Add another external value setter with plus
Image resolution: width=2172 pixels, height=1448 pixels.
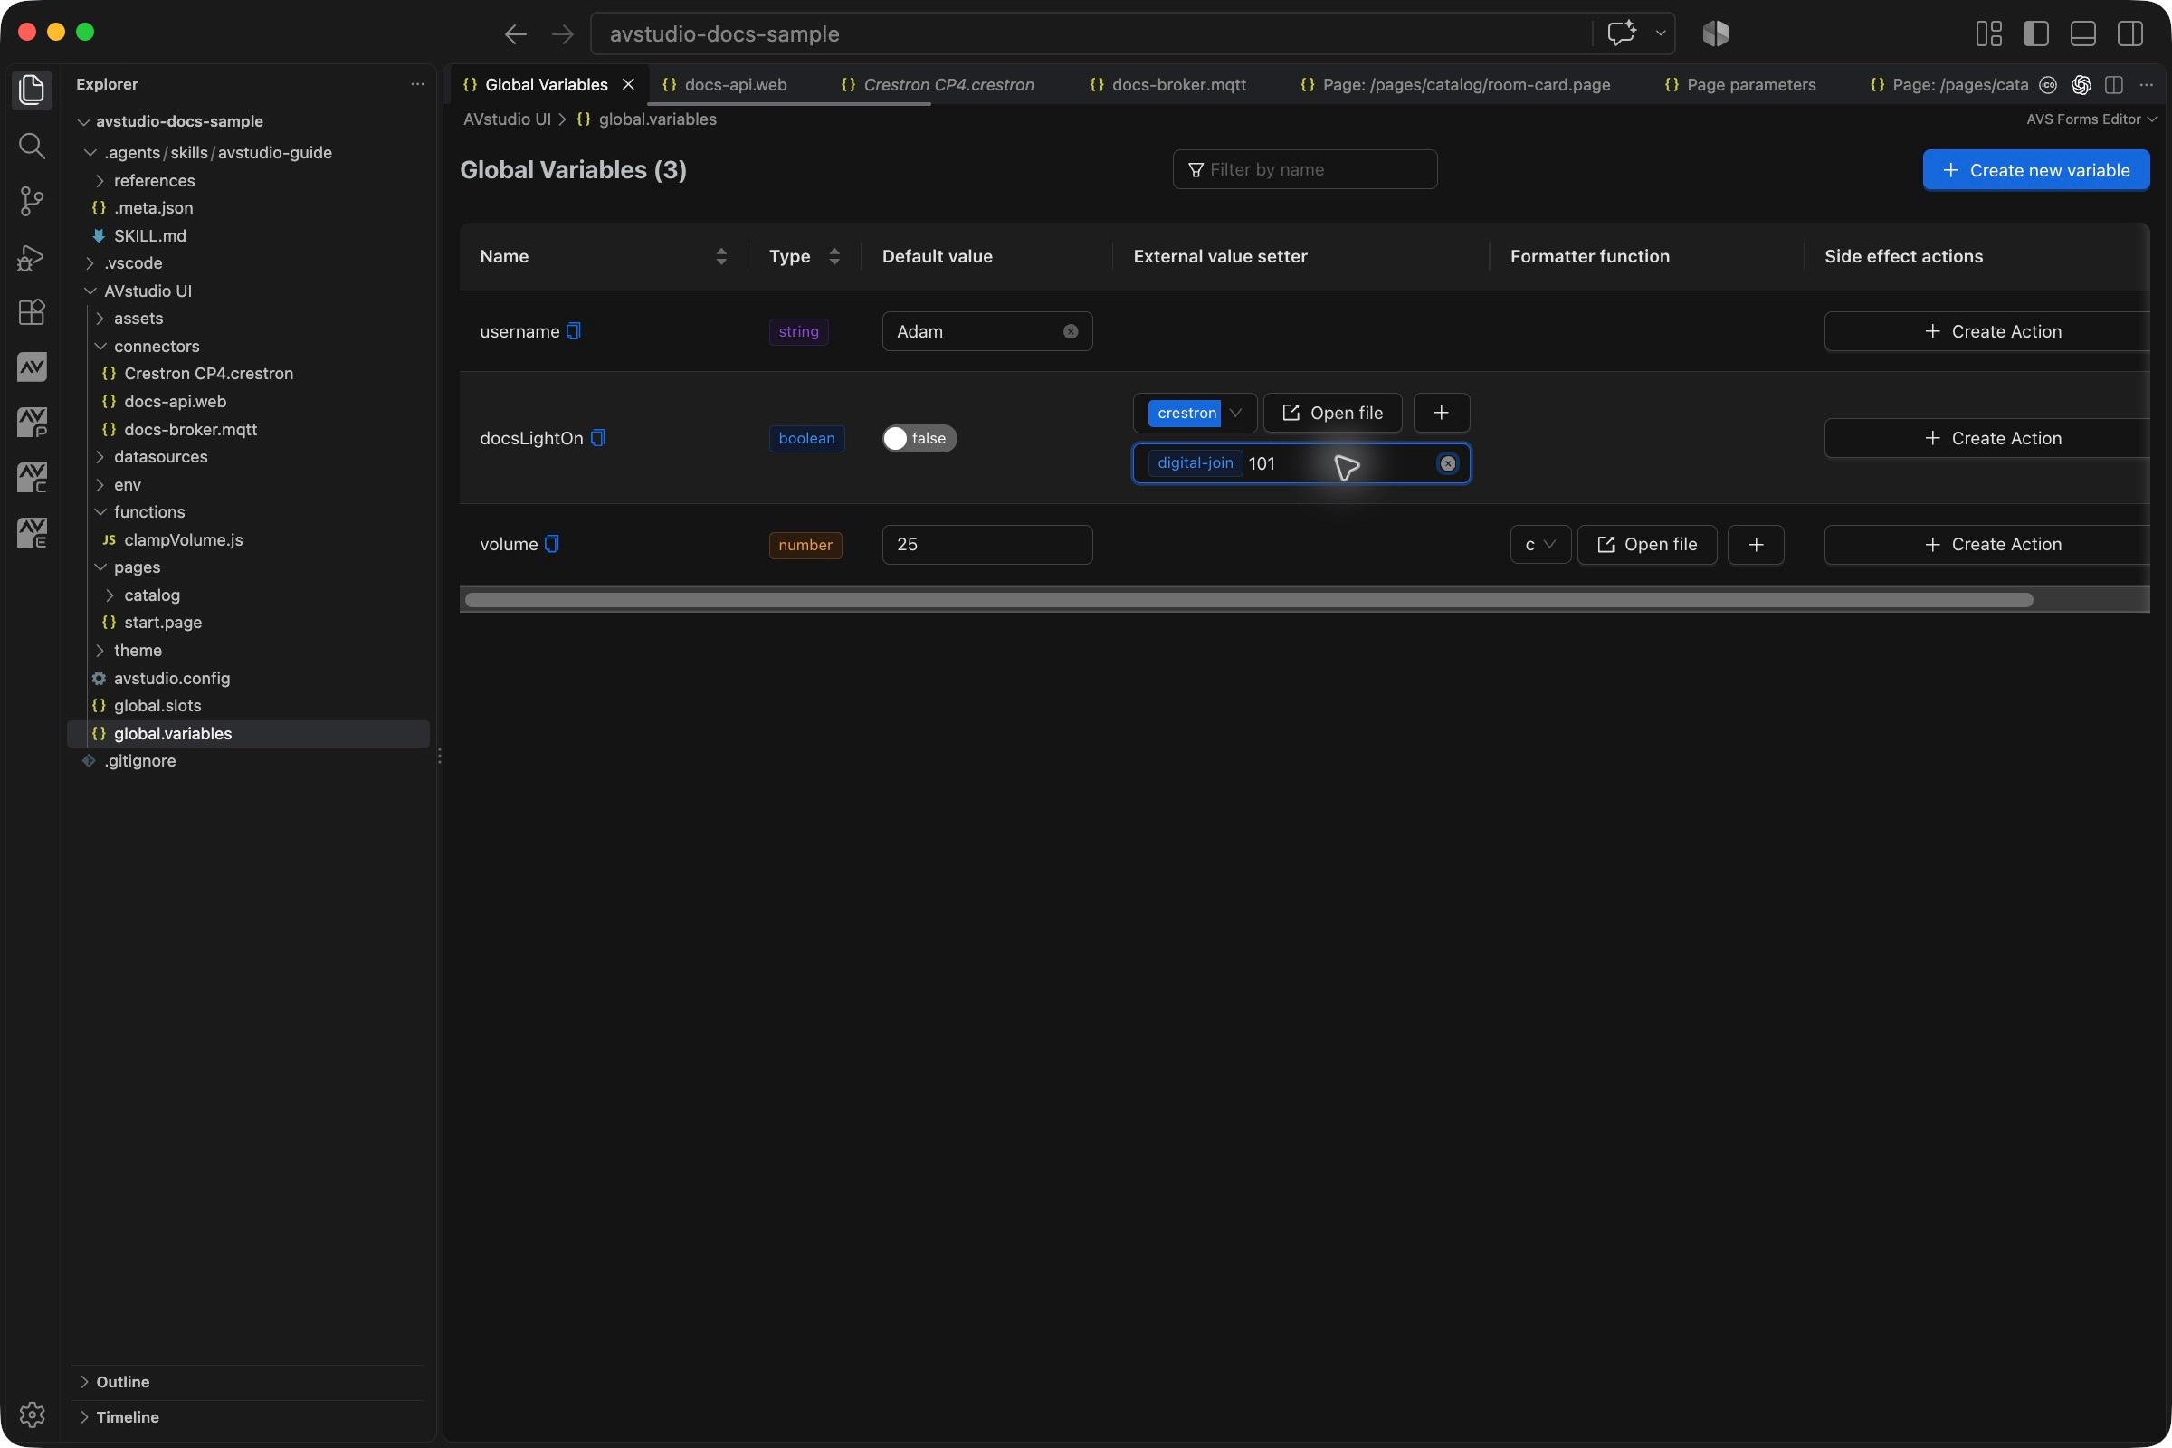[x=1442, y=413]
